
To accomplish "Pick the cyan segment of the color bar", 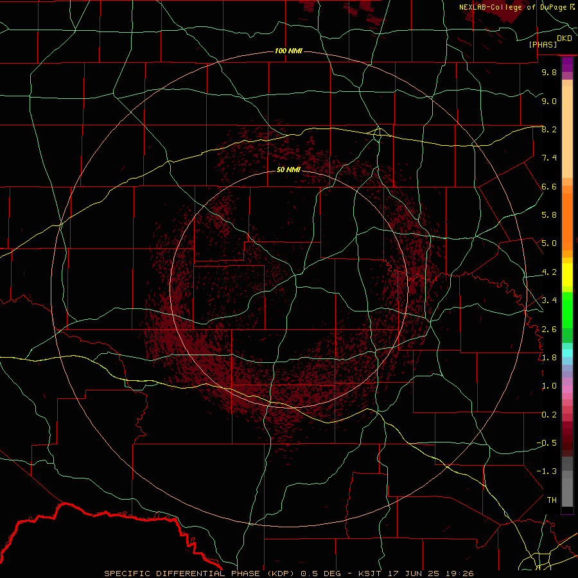I will 567,353.
